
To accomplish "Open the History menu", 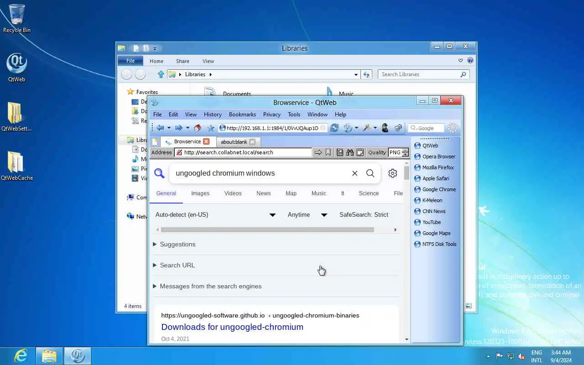I will point(213,115).
